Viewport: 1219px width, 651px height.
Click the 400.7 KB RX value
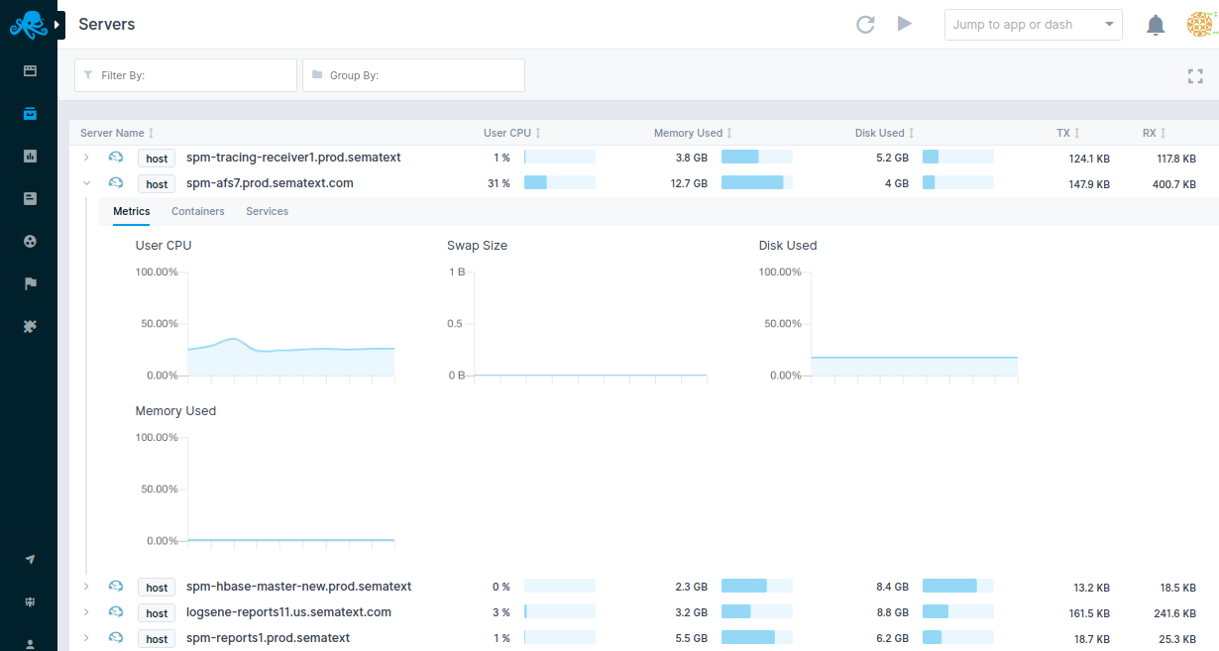(1174, 184)
